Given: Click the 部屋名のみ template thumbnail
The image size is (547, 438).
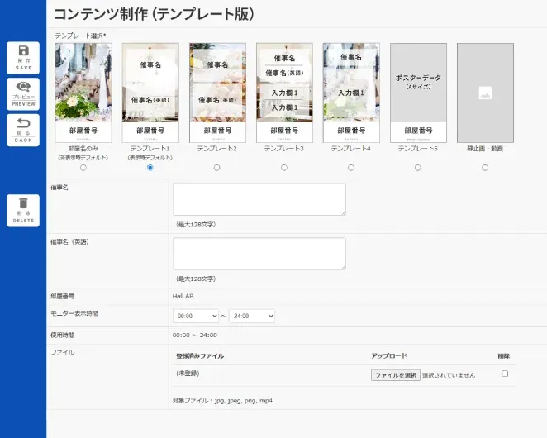Looking at the screenshot, I should pos(83,91).
